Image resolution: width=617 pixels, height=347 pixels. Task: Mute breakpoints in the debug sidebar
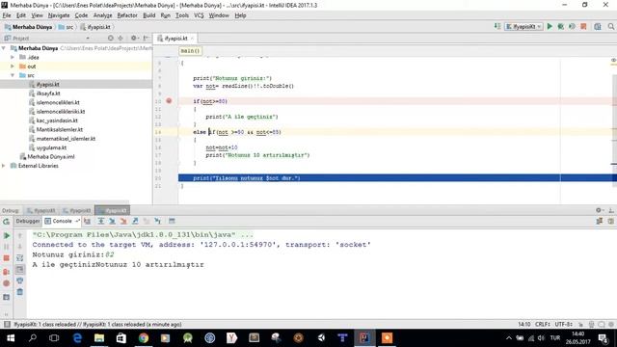[x=7, y=282]
